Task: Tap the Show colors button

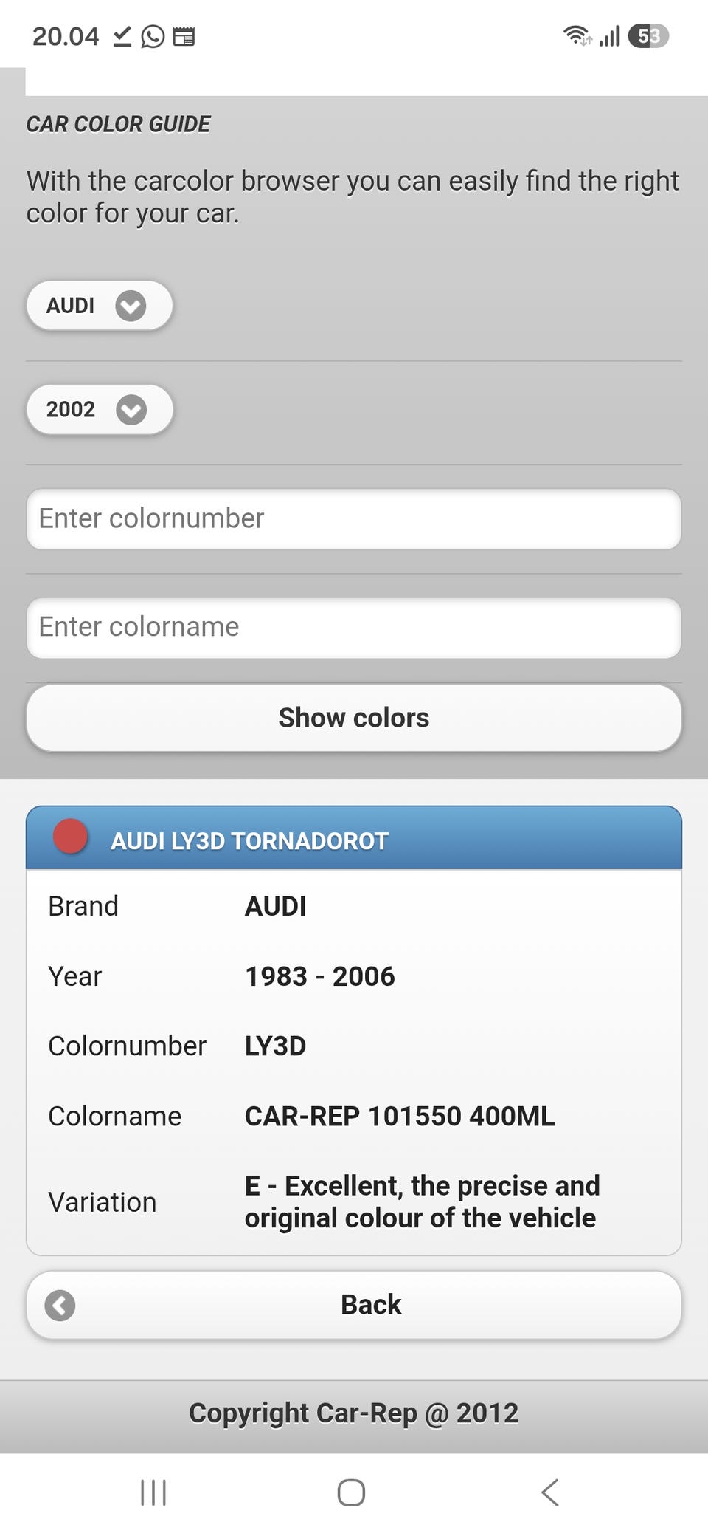Action: pos(354,718)
